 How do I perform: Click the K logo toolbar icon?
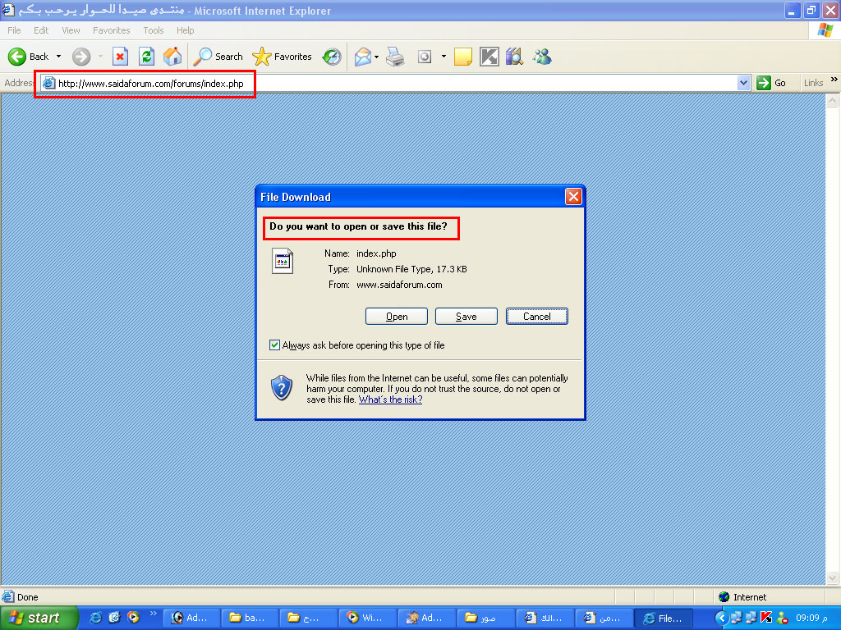point(489,57)
